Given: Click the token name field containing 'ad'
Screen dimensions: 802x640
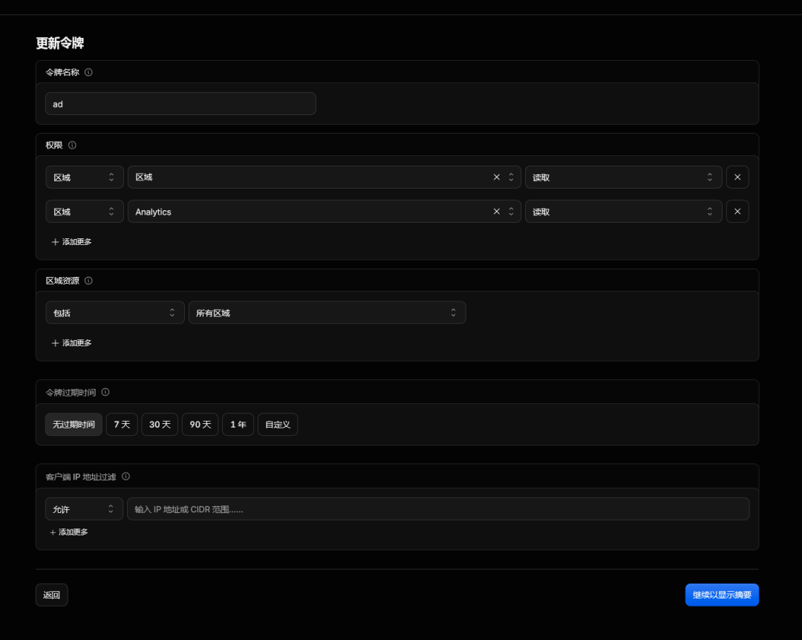Looking at the screenshot, I should [x=180, y=104].
